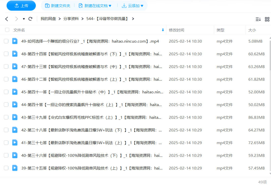Click video icon of 42-第三十八答
The width and height of the screenshot is (271, 185).
click(15, 130)
